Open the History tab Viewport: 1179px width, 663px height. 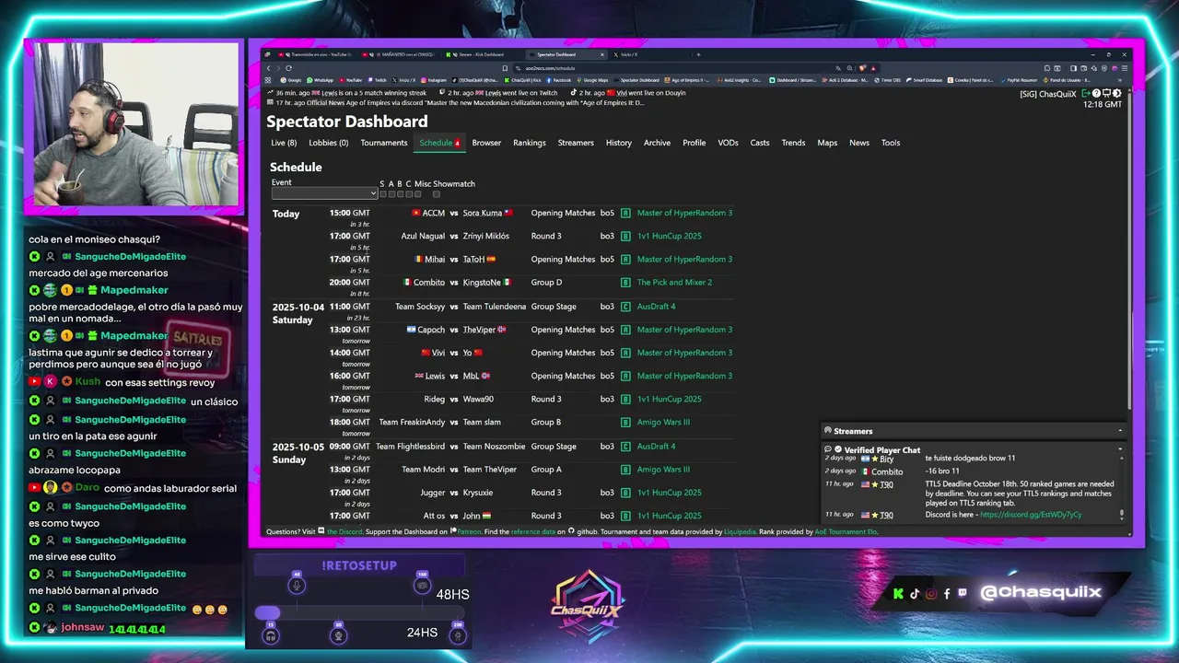(x=619, y=143)
